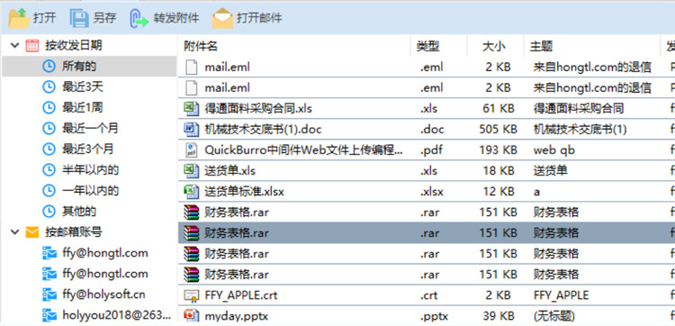Click the clock icon next to 一年以内的
675x326 pixels.
pos(49,190)
